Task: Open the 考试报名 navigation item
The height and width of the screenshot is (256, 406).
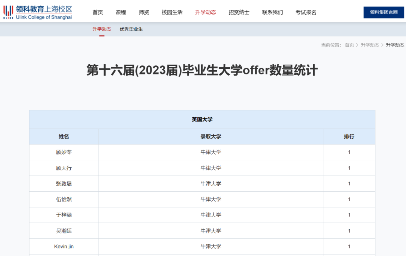Action: pyautogui.click(x=306, y=12)
